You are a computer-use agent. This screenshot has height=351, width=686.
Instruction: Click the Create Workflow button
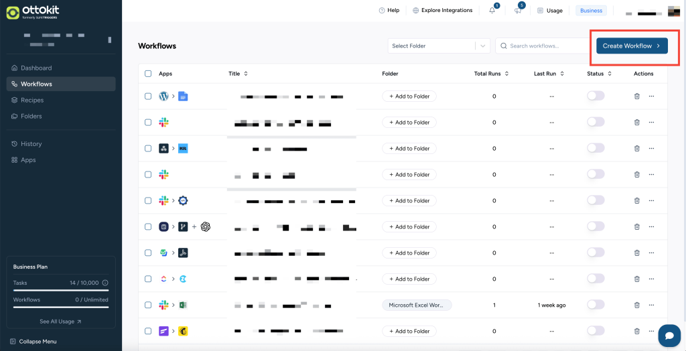click(632, 46)
